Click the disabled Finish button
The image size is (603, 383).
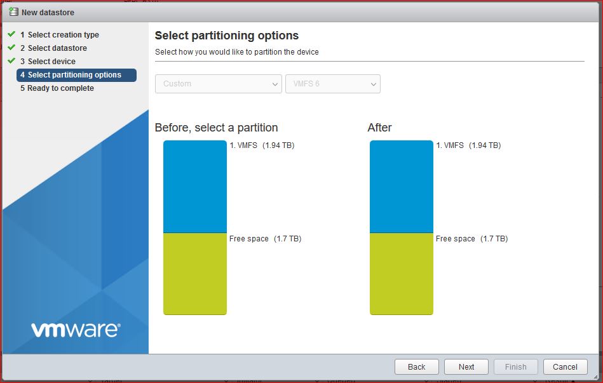516,367
